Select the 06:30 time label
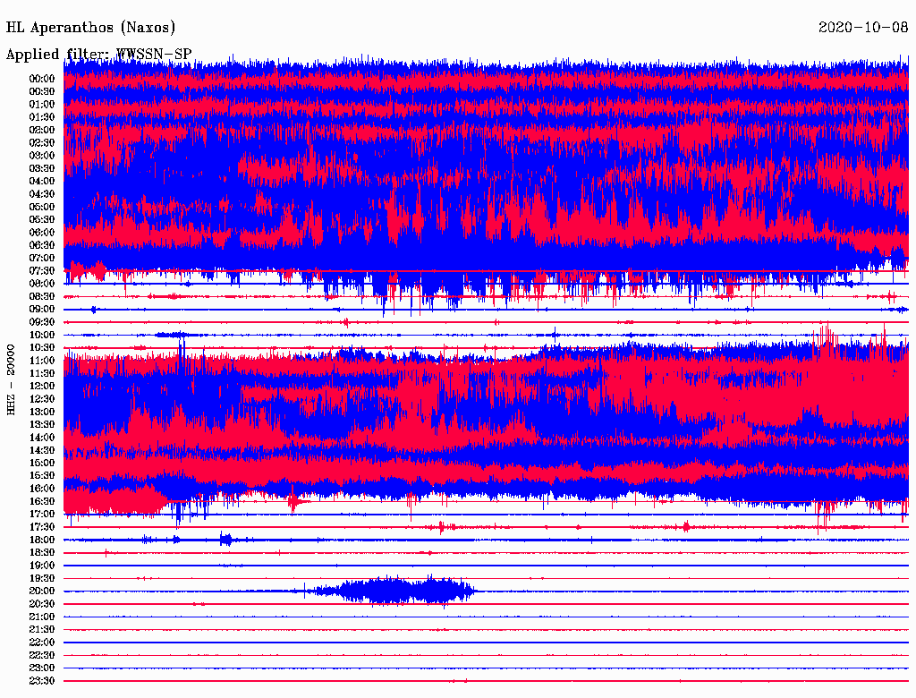The height and width of the screenshot is (698, 916). point(42,245)
